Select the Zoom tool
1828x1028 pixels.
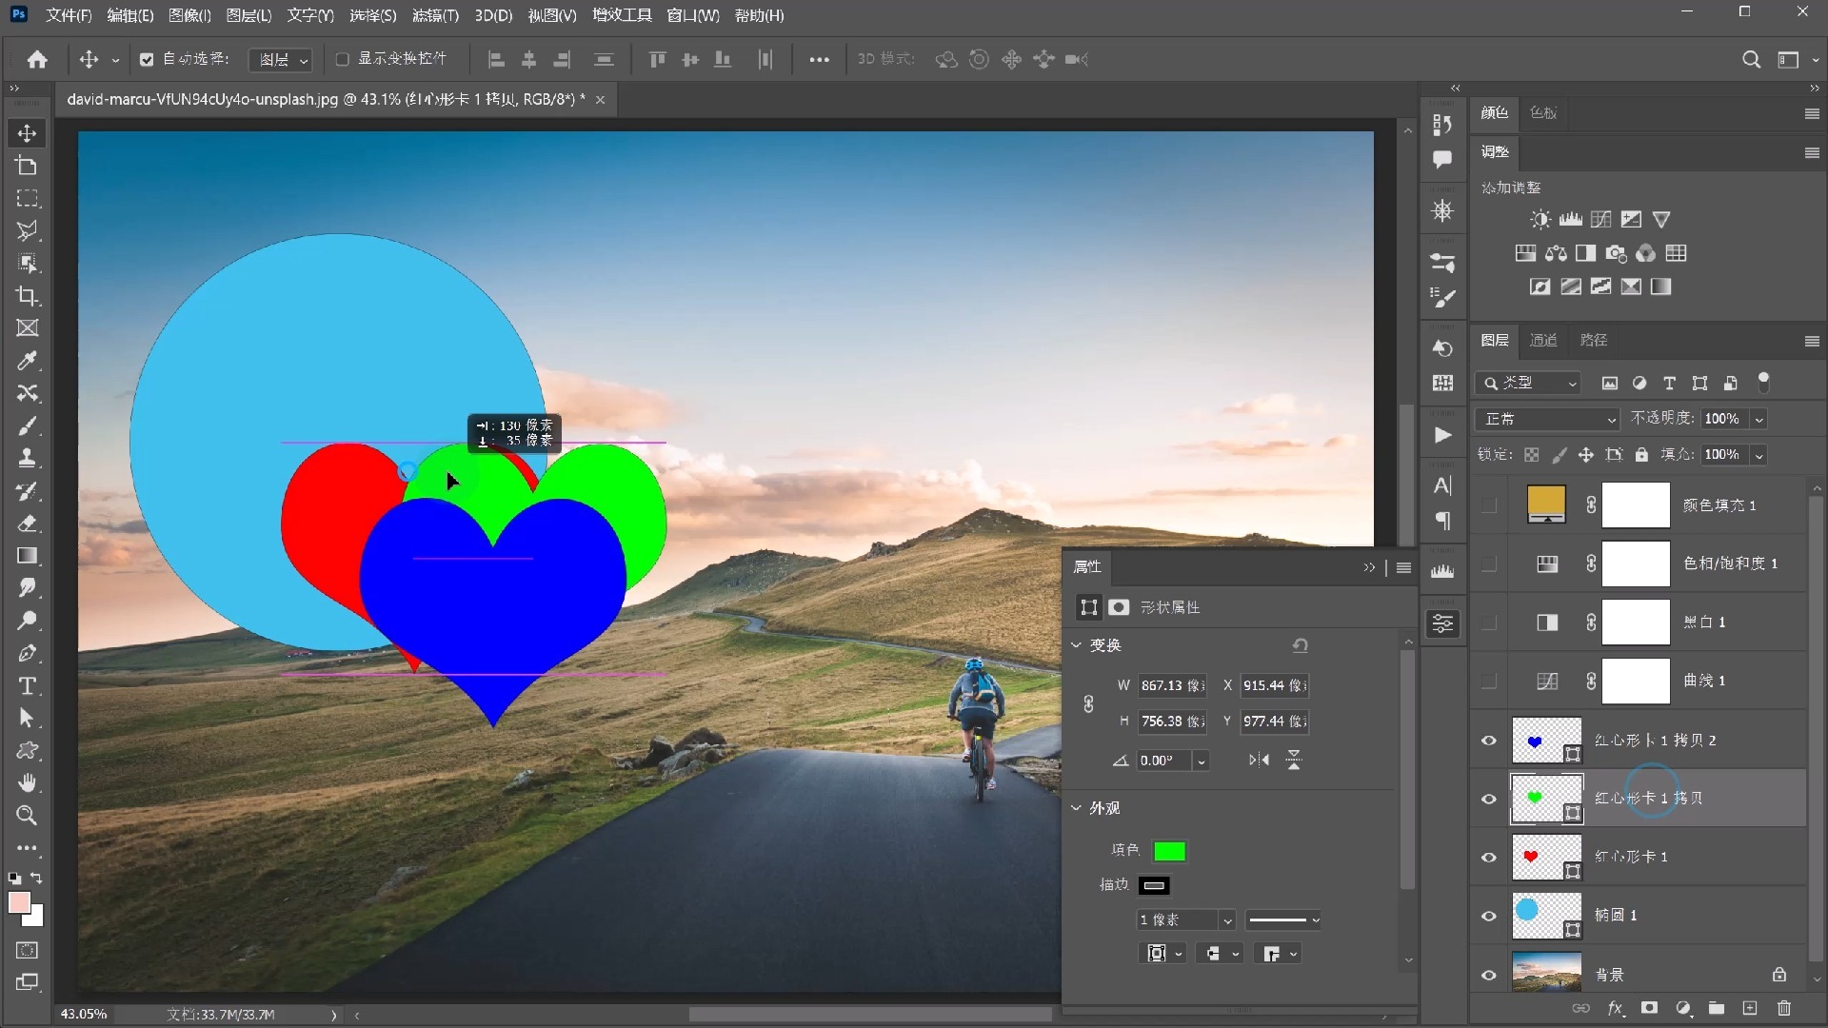click(27, 816)
